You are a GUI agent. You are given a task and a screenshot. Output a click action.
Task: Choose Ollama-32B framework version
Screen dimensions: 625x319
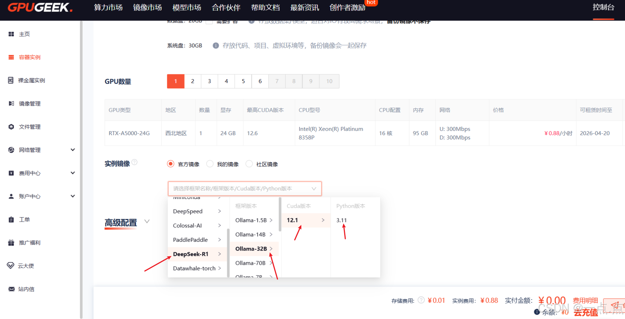(x=254, y=249)
